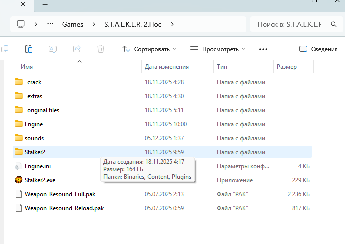Select the _crack folder icon
This screenshot has height=244, width=345.
pos(19,82)
